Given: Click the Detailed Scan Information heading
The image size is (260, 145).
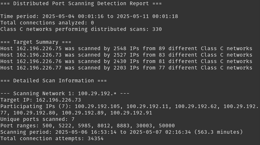Looking at the screenshot, I should click(x=54, y=81).
